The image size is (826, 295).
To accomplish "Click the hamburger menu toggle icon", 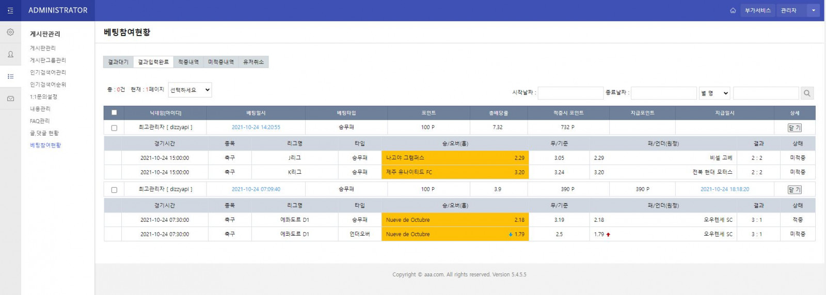I will point(10,10).
